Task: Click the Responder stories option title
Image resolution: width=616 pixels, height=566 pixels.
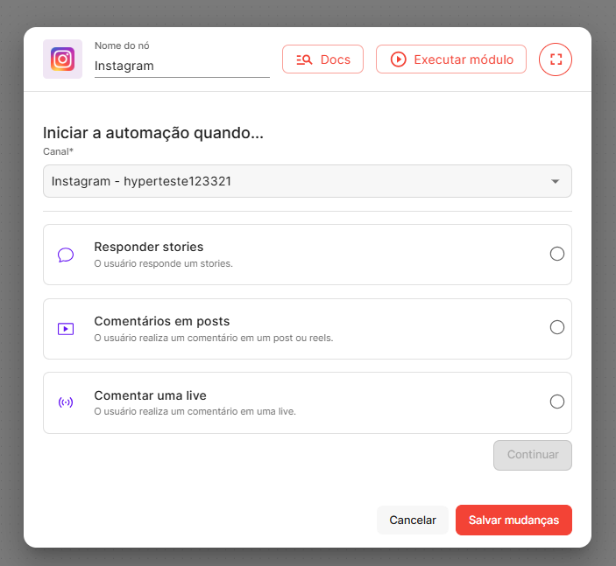Action: (148, 247)
